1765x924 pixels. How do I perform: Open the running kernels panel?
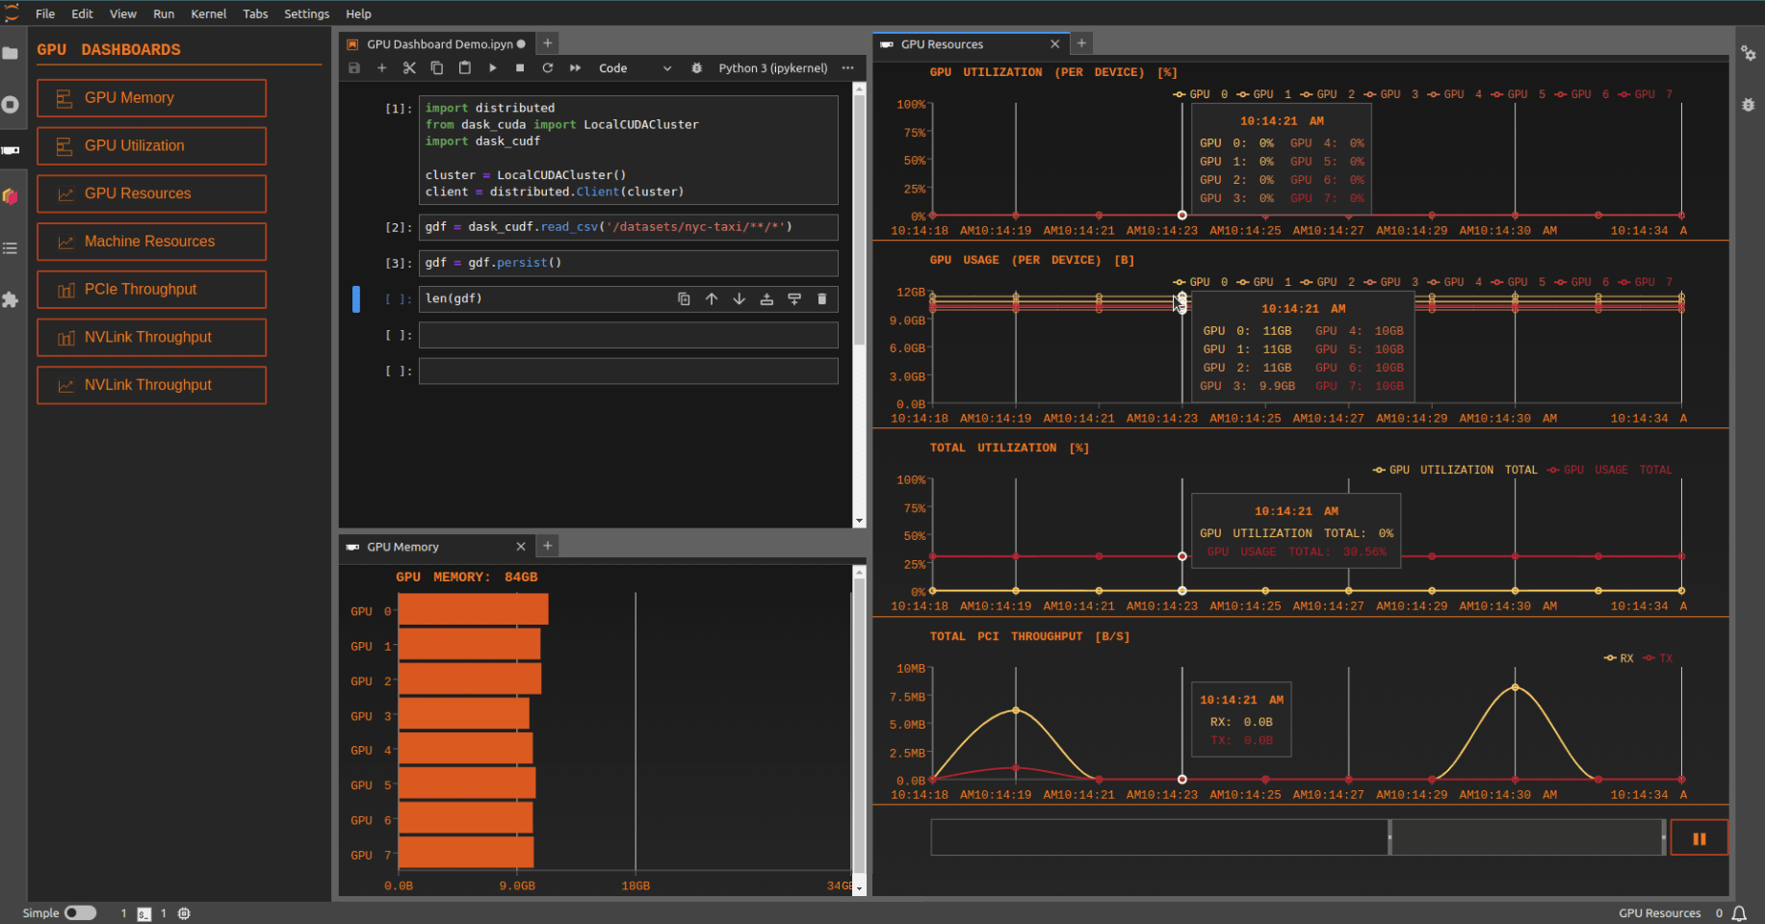click(11, 105)
